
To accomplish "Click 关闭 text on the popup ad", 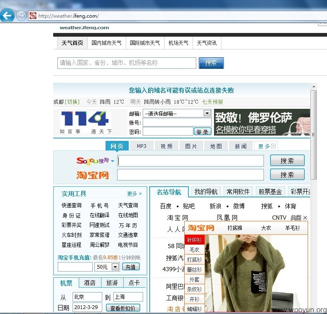I will coord(296,218).
